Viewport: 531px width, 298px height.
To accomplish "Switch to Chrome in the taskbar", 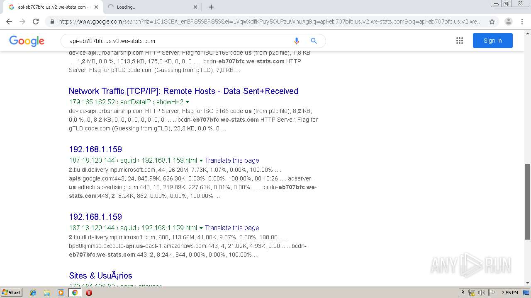I will tap(75, 293).
